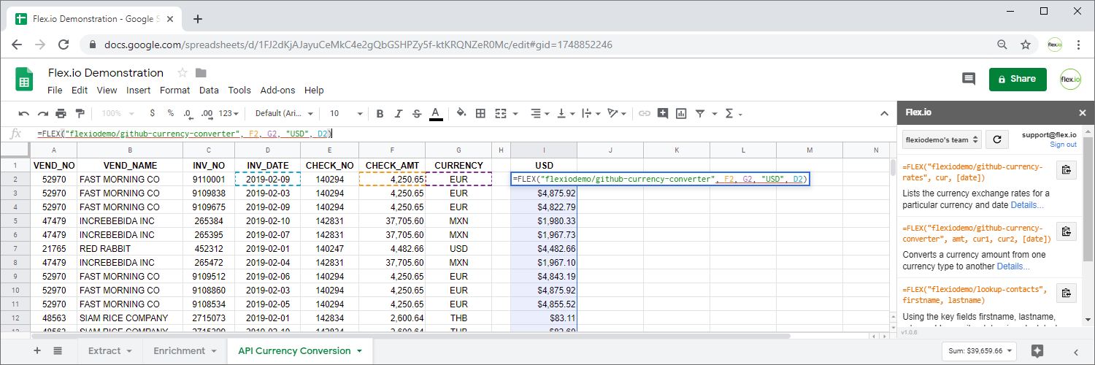The width and height of the screenshot is (1095, 365).
Task: Star the Flex.io Demonstration document
Action: click(x=182, y=72)
